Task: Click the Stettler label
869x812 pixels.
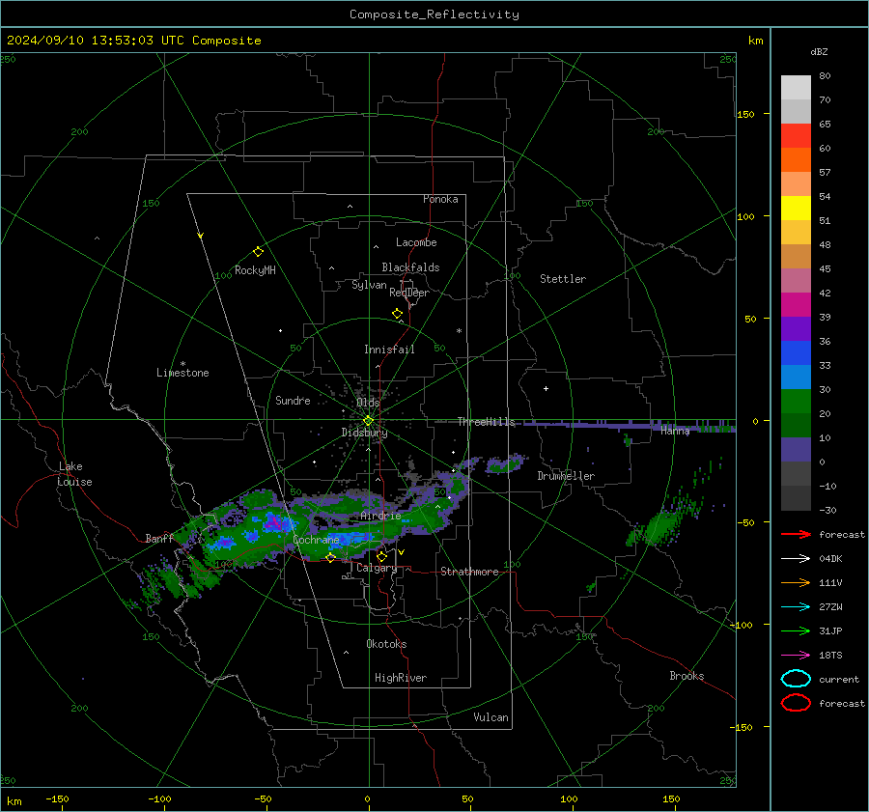Action: tap(563, 279)
